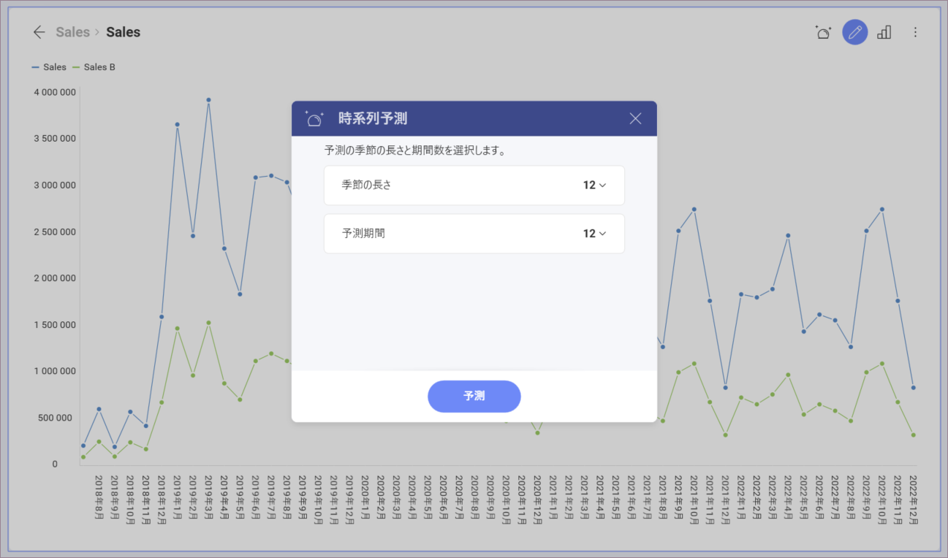Screen dimensions: 948x558
Task: Select the Sales B peak point near 2019年3月
Action: tap(208, 323)
